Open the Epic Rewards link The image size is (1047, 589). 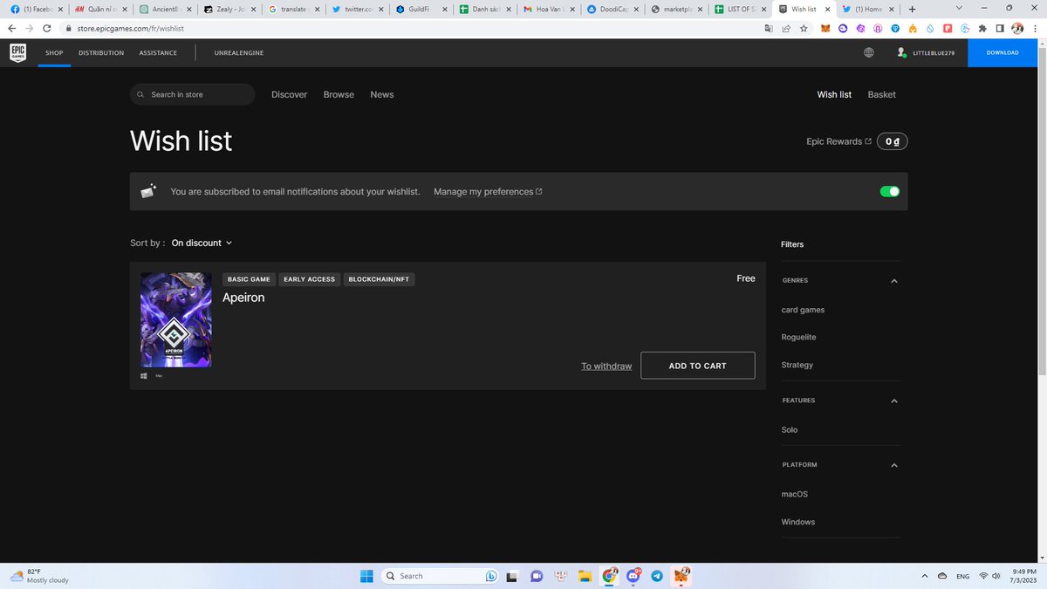[838, 141]
